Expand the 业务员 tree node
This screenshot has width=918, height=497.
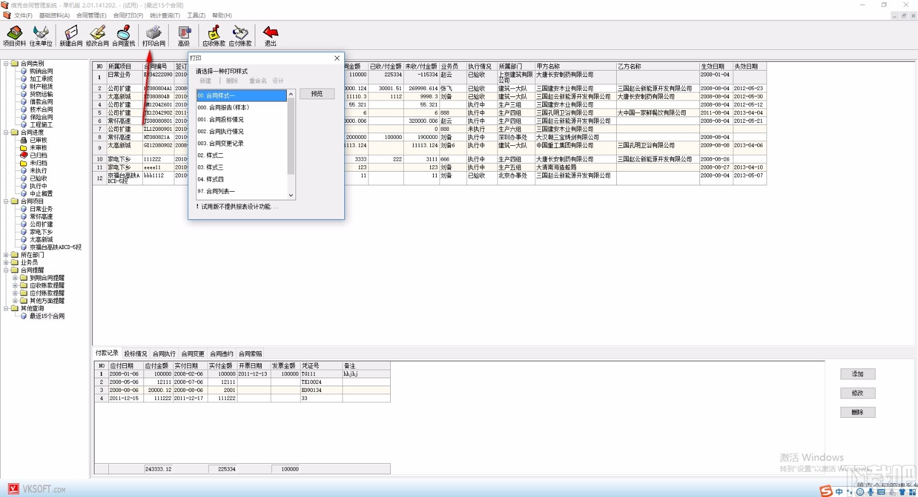tap(6, 262)
